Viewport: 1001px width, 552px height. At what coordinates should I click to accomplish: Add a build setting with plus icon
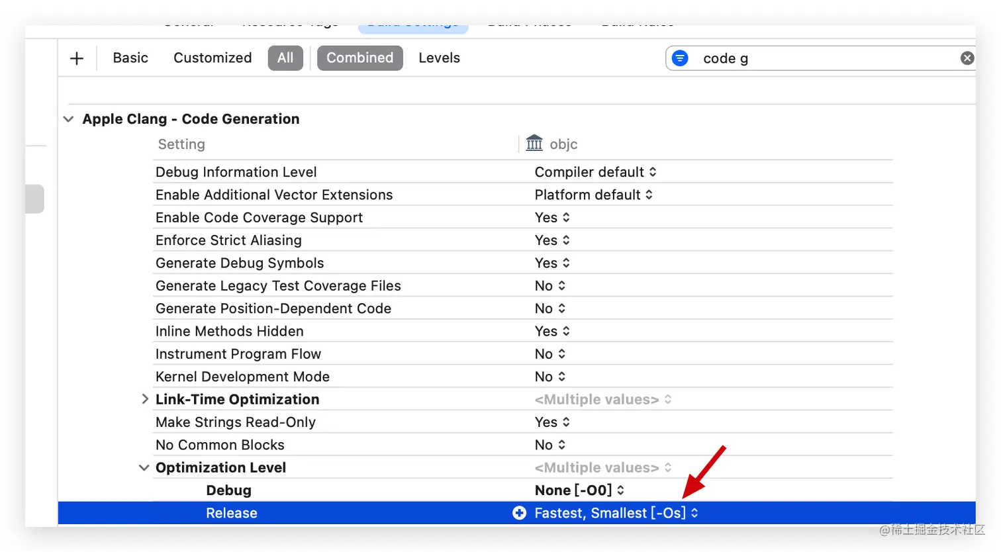coord(77,58)
